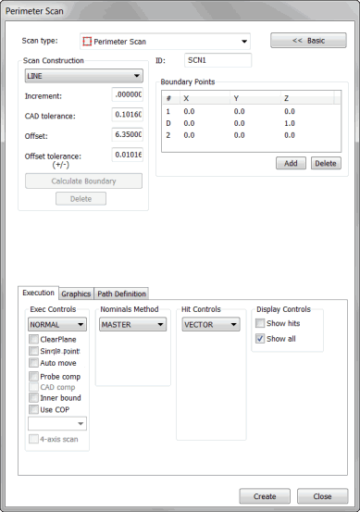Click the X column header

point(205,98)
